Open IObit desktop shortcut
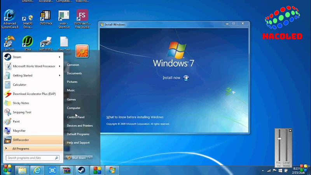The height and width of the screenshot is (175, 311). tap(28, 43)
